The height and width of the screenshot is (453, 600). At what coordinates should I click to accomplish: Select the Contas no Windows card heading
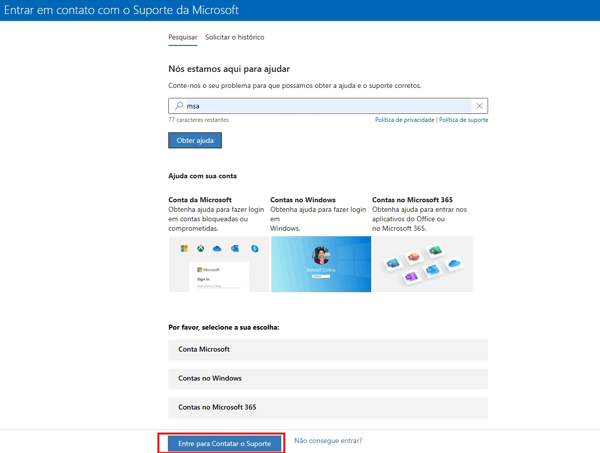303,200
